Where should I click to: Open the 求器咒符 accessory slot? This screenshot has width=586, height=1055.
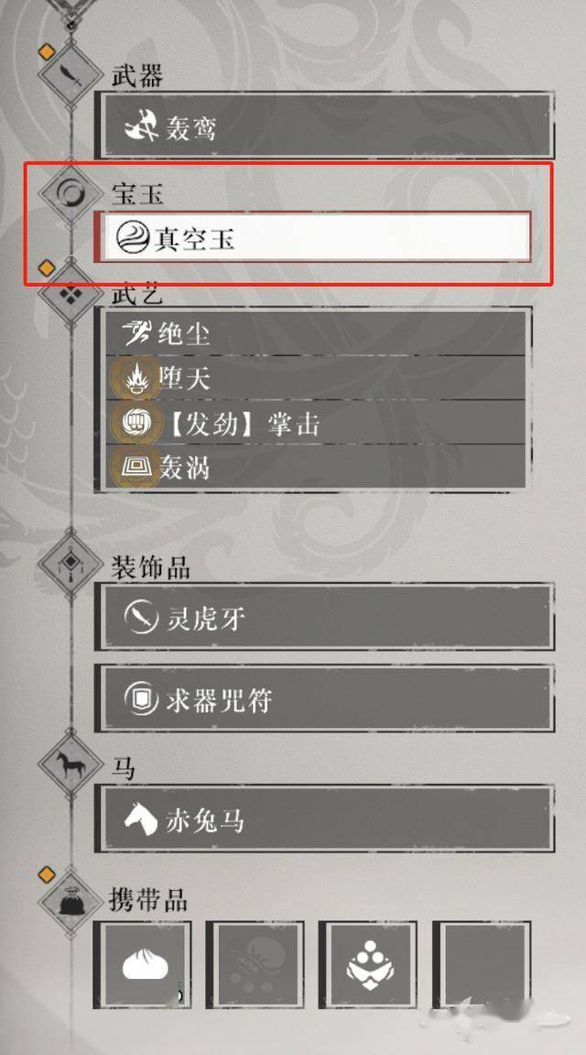325,698
